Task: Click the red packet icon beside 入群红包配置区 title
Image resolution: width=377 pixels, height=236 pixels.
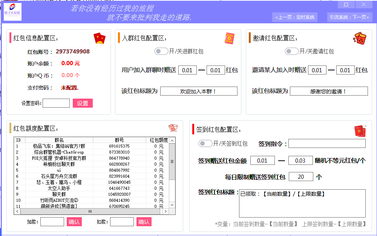Action: coord(229,38)
